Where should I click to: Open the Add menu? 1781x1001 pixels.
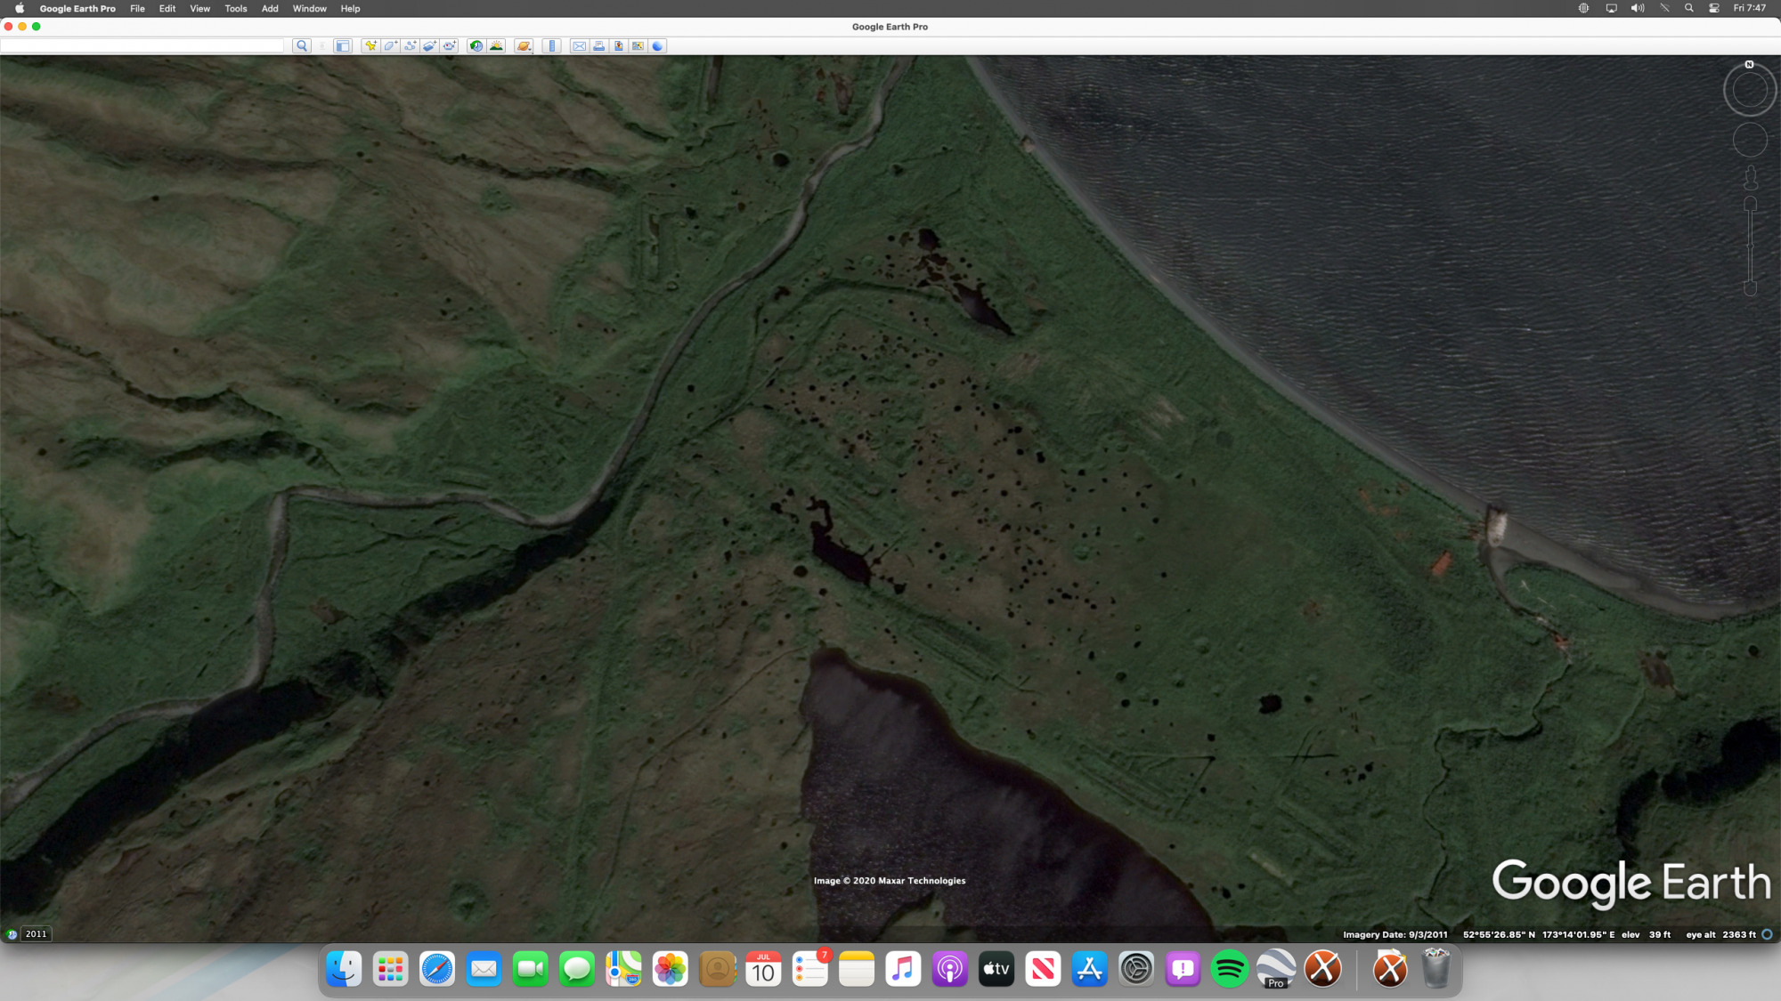tap(270, 9)
